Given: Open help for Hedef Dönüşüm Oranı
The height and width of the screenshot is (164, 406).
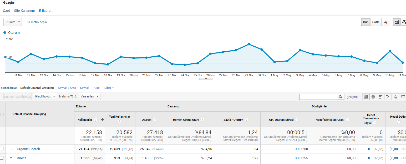Looking at the screenshot, I should point(348,120).
